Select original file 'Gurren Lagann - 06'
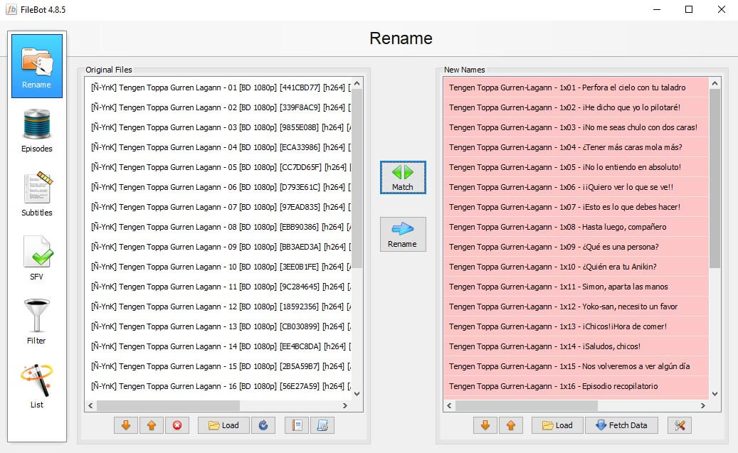Screen dimensions: 738x453 tap(218, 187)
